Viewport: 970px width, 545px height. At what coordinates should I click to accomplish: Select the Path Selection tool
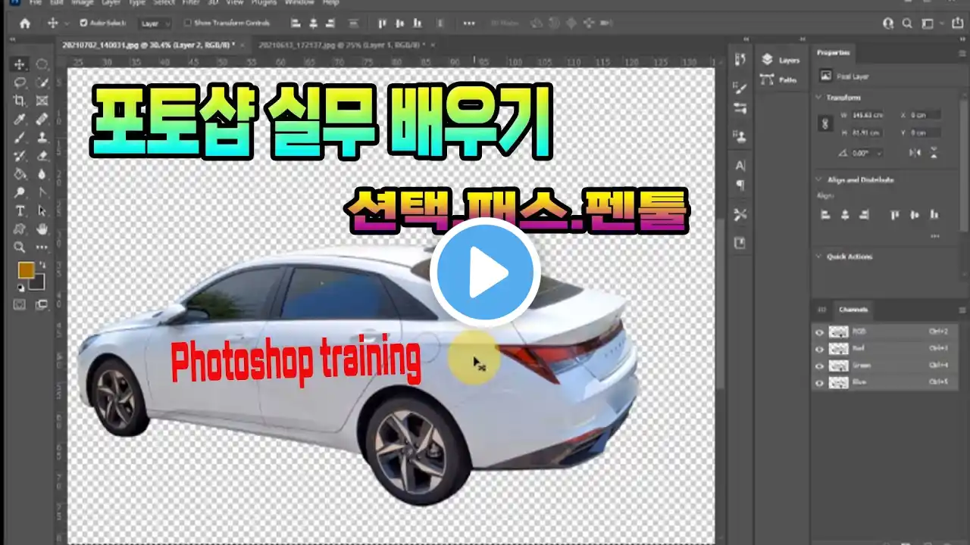coord(42,210)
